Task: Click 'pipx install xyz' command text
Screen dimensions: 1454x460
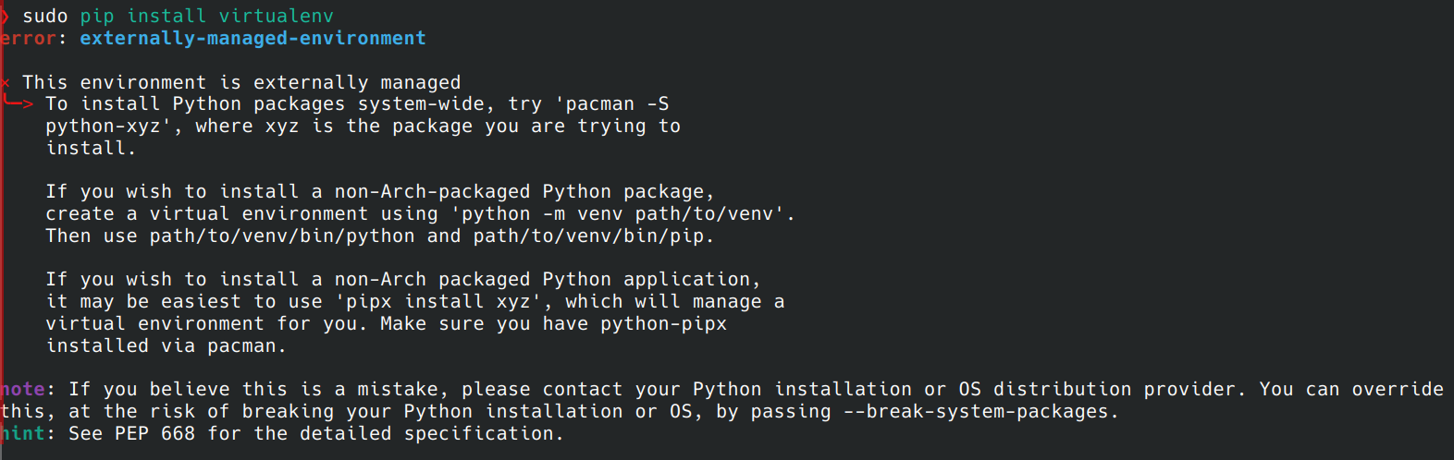Action: click(x=437, y=302)
